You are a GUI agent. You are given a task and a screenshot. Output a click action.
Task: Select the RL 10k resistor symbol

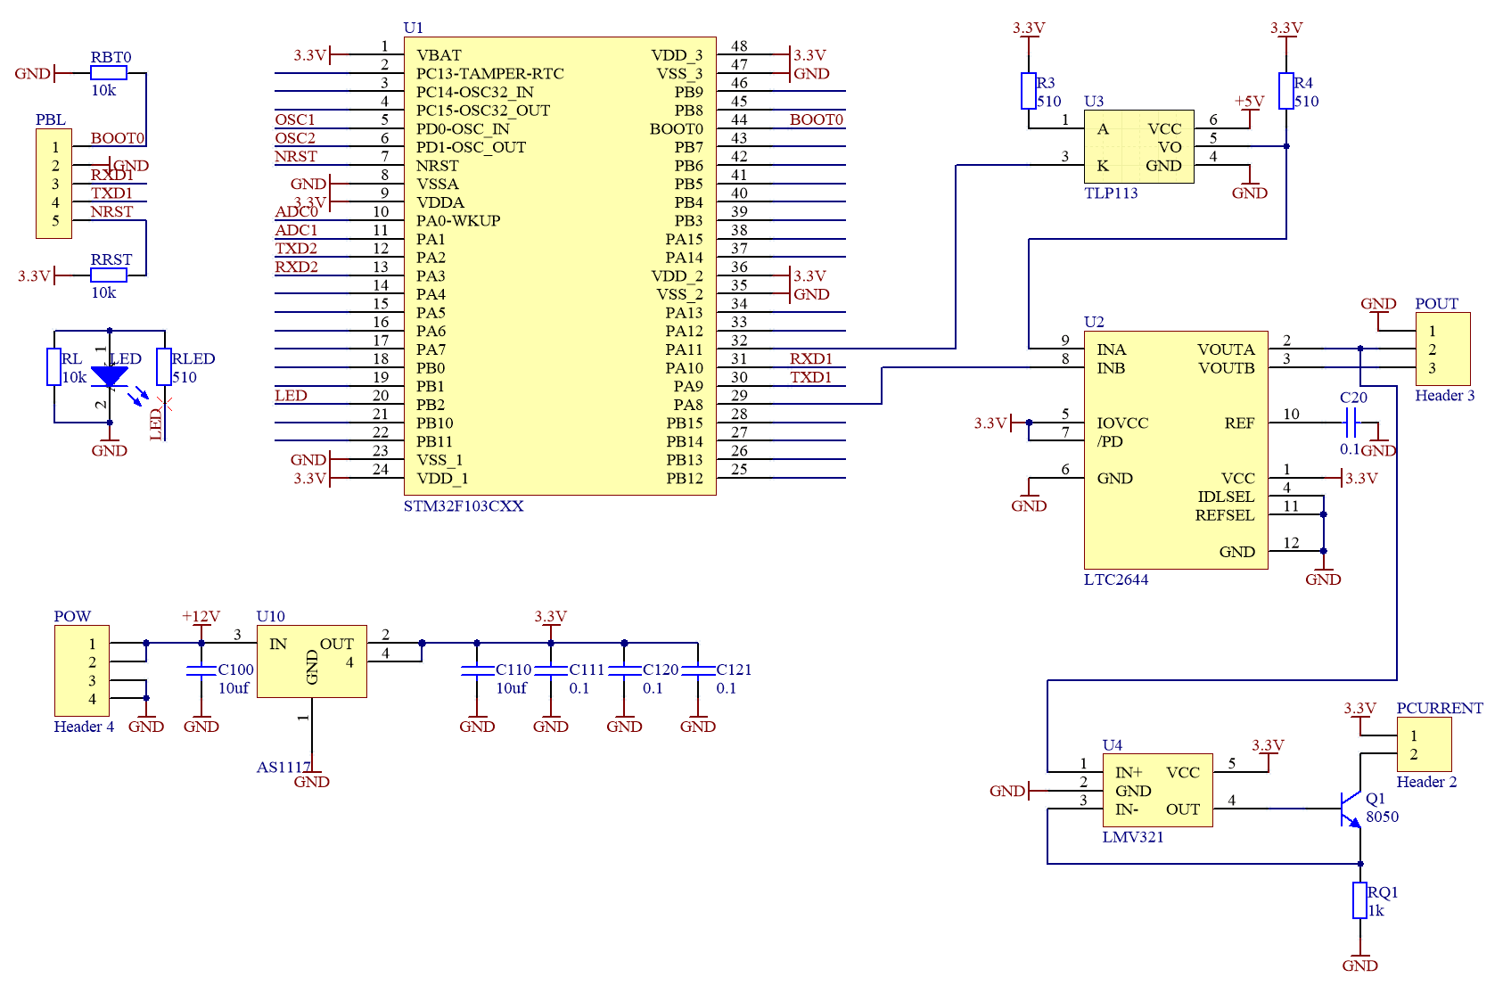tap(54, 367)
